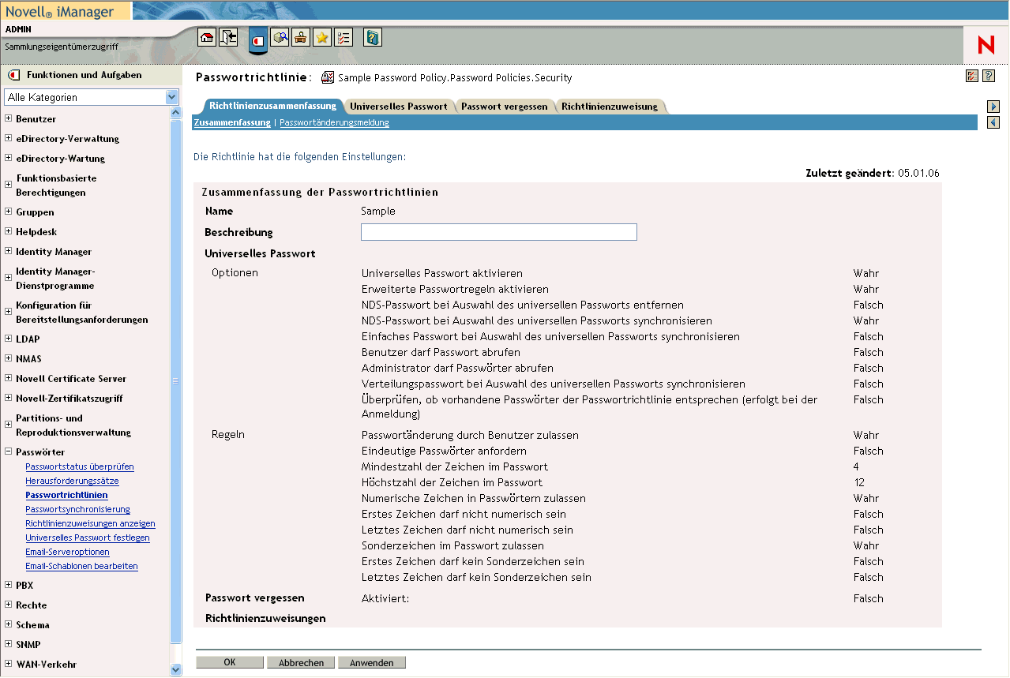The width and height of the screenshot is (1010, 678).
Task: Click the sidebar scroll-down arrow
Action: (x=176, y=669)
